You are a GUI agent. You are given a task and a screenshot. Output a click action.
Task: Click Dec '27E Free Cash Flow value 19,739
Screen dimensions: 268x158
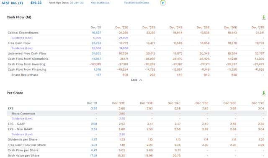260,43
